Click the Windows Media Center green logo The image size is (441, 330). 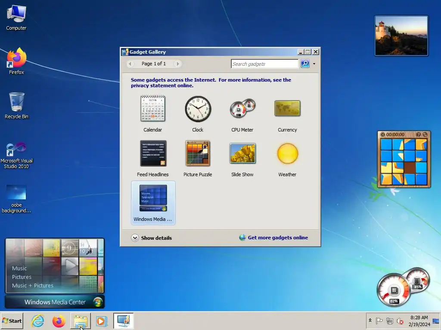[98, 302]
